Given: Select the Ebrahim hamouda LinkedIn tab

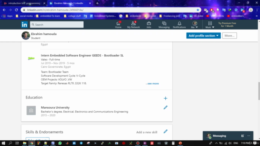Looking at the screenshot, I should click(x=69, y=3).
